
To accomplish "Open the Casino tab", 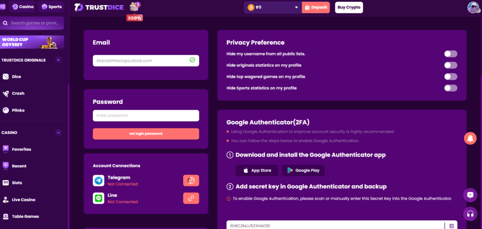I will (22, 7).
